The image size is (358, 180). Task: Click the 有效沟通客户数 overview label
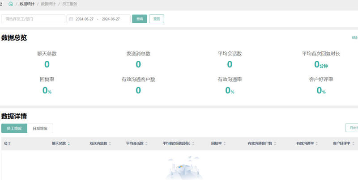(138, 80)
